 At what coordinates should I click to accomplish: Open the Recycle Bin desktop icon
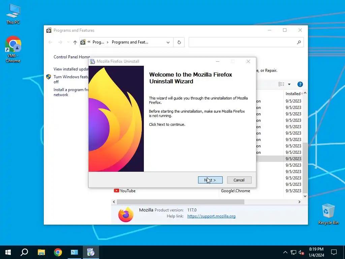(328, 214)
